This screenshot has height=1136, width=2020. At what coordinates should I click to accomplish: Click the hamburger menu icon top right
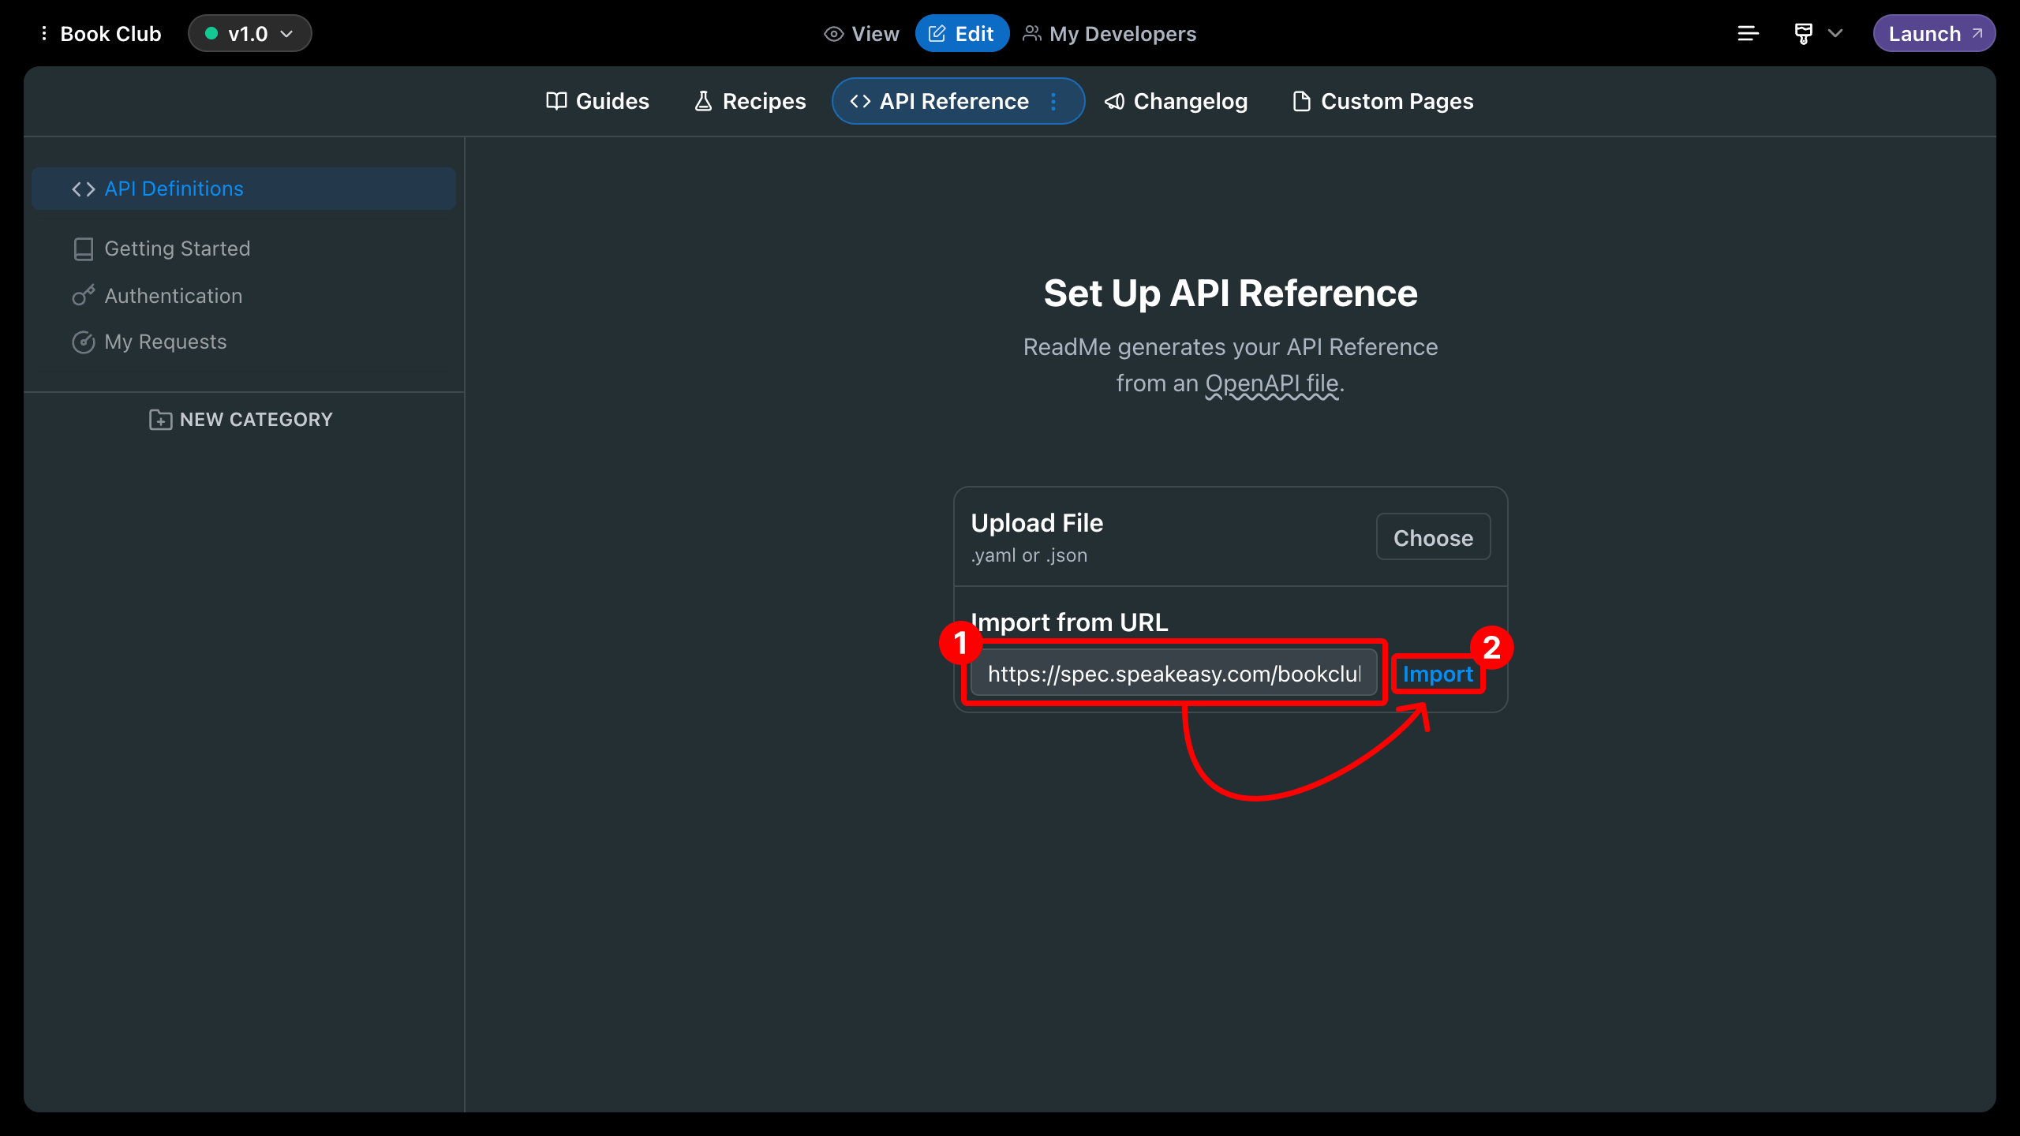tap(1748, 33)
